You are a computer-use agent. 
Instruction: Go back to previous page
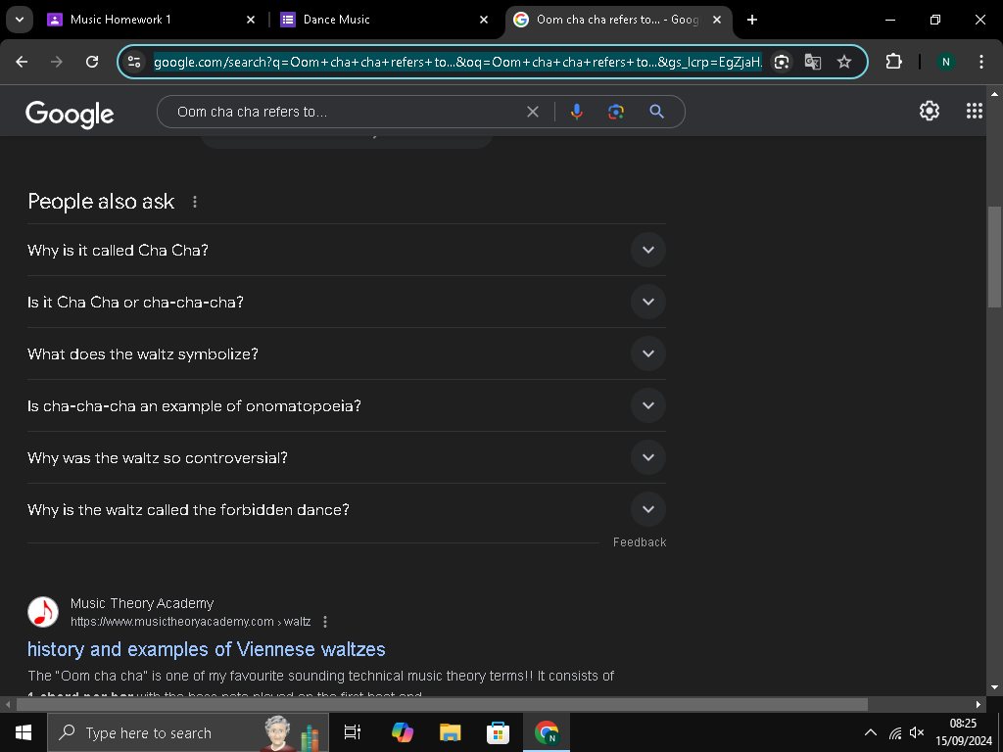point(22,62)
